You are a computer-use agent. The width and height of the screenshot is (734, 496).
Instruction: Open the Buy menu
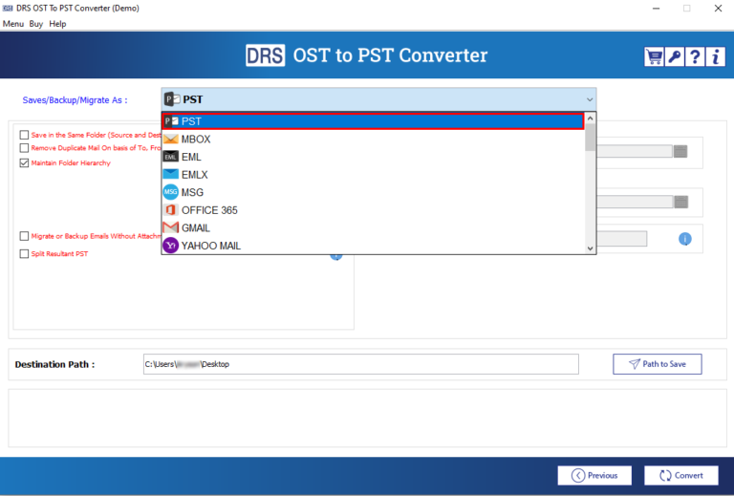pyautogui.click(x=36, y=24)
